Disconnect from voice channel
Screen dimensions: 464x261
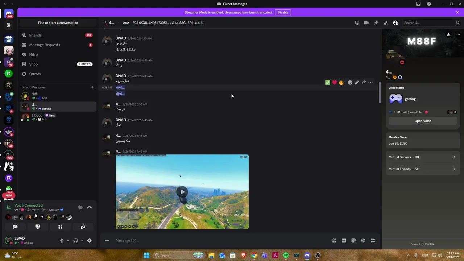point(90,207)
